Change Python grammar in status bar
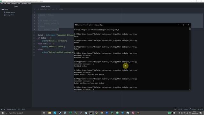Image resolution: width=204 pixels, height=115 pixels. [186, 109]
